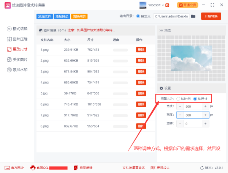Click the version refresh icon
This screenshot has width=228, height=173.
(x=202, y=168)
